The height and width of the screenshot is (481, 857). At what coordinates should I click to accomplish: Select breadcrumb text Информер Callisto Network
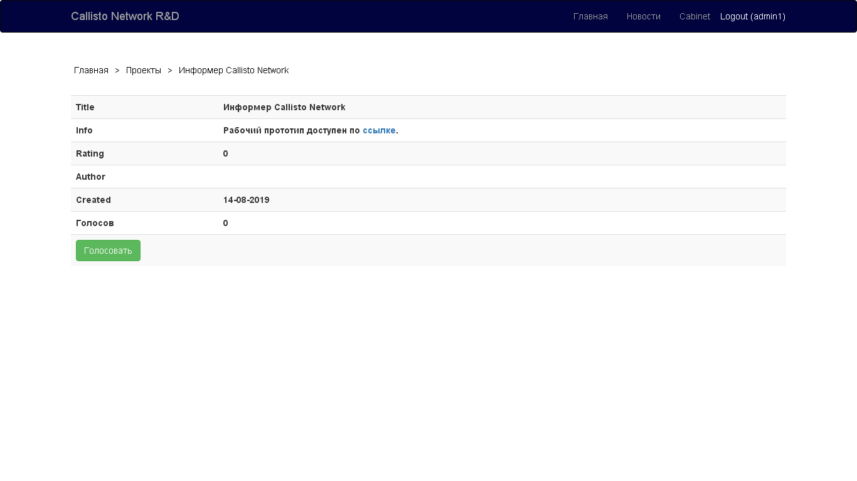[x=233, y=70]
